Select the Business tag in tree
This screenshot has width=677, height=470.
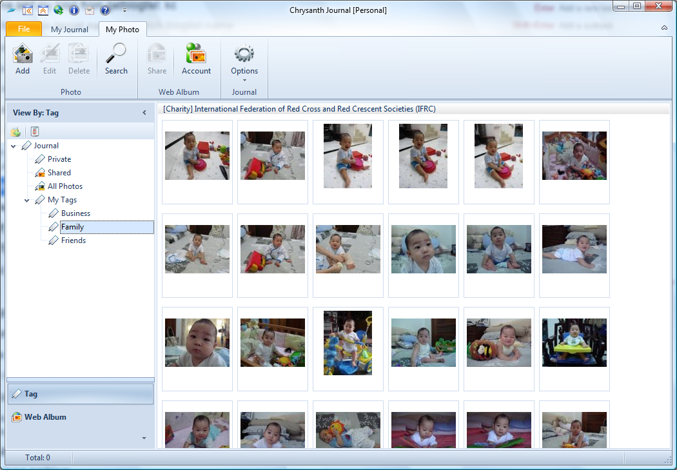(75, 213)
